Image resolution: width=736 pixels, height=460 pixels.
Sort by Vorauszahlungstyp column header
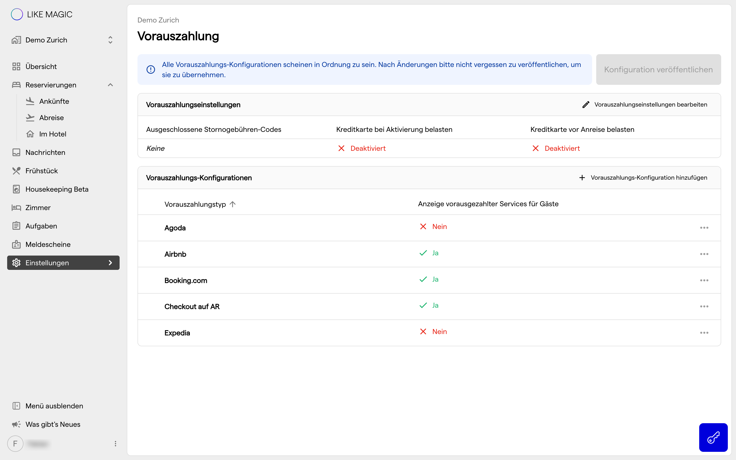195,204
